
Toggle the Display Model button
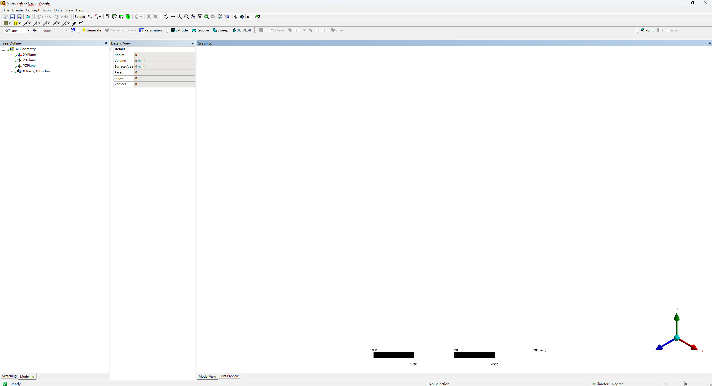pyautogui.click(x=242, y=17)
